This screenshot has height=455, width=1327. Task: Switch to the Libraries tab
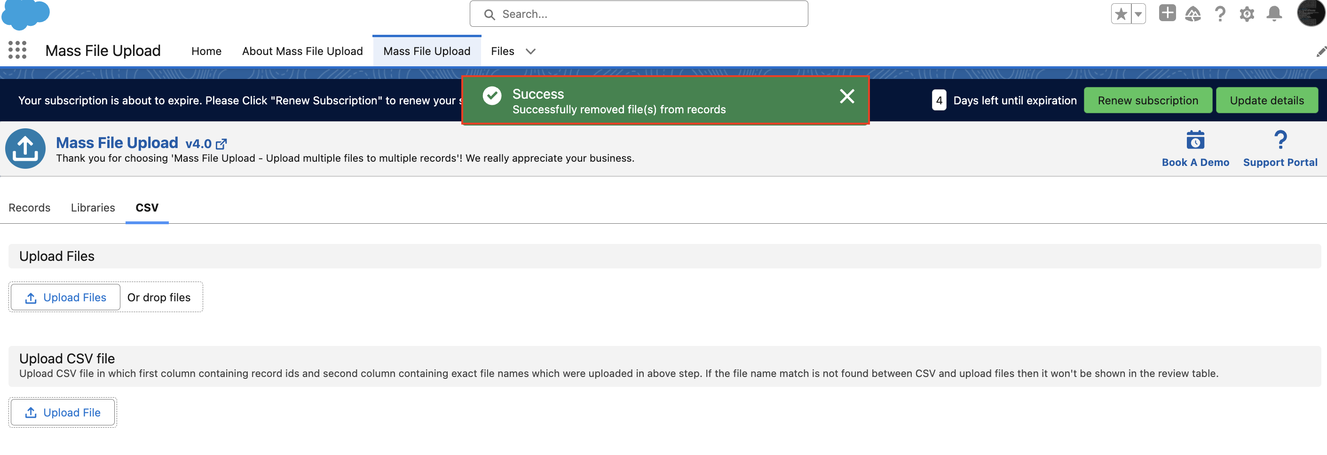(x=93, y=207)
